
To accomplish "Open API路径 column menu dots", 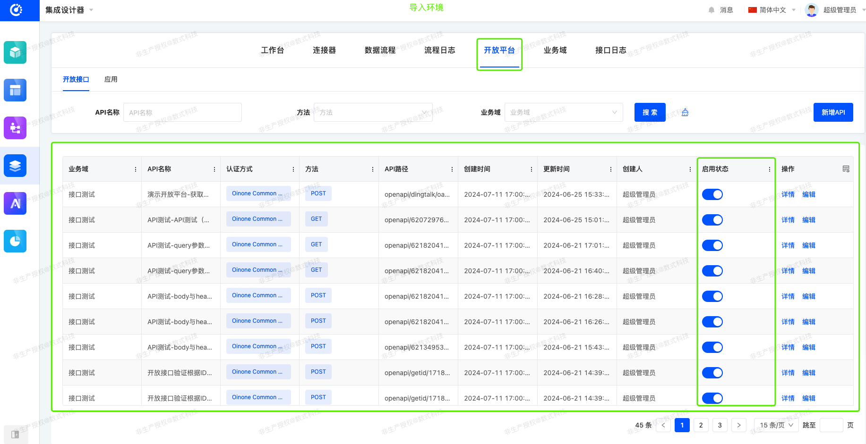I will [452, 169].
